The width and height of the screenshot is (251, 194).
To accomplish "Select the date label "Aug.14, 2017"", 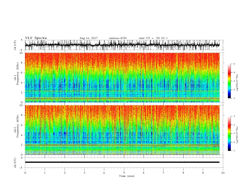I will tap(88, 38).
